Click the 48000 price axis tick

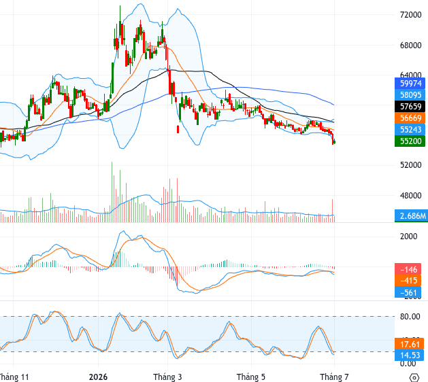(x=410, y=196)
